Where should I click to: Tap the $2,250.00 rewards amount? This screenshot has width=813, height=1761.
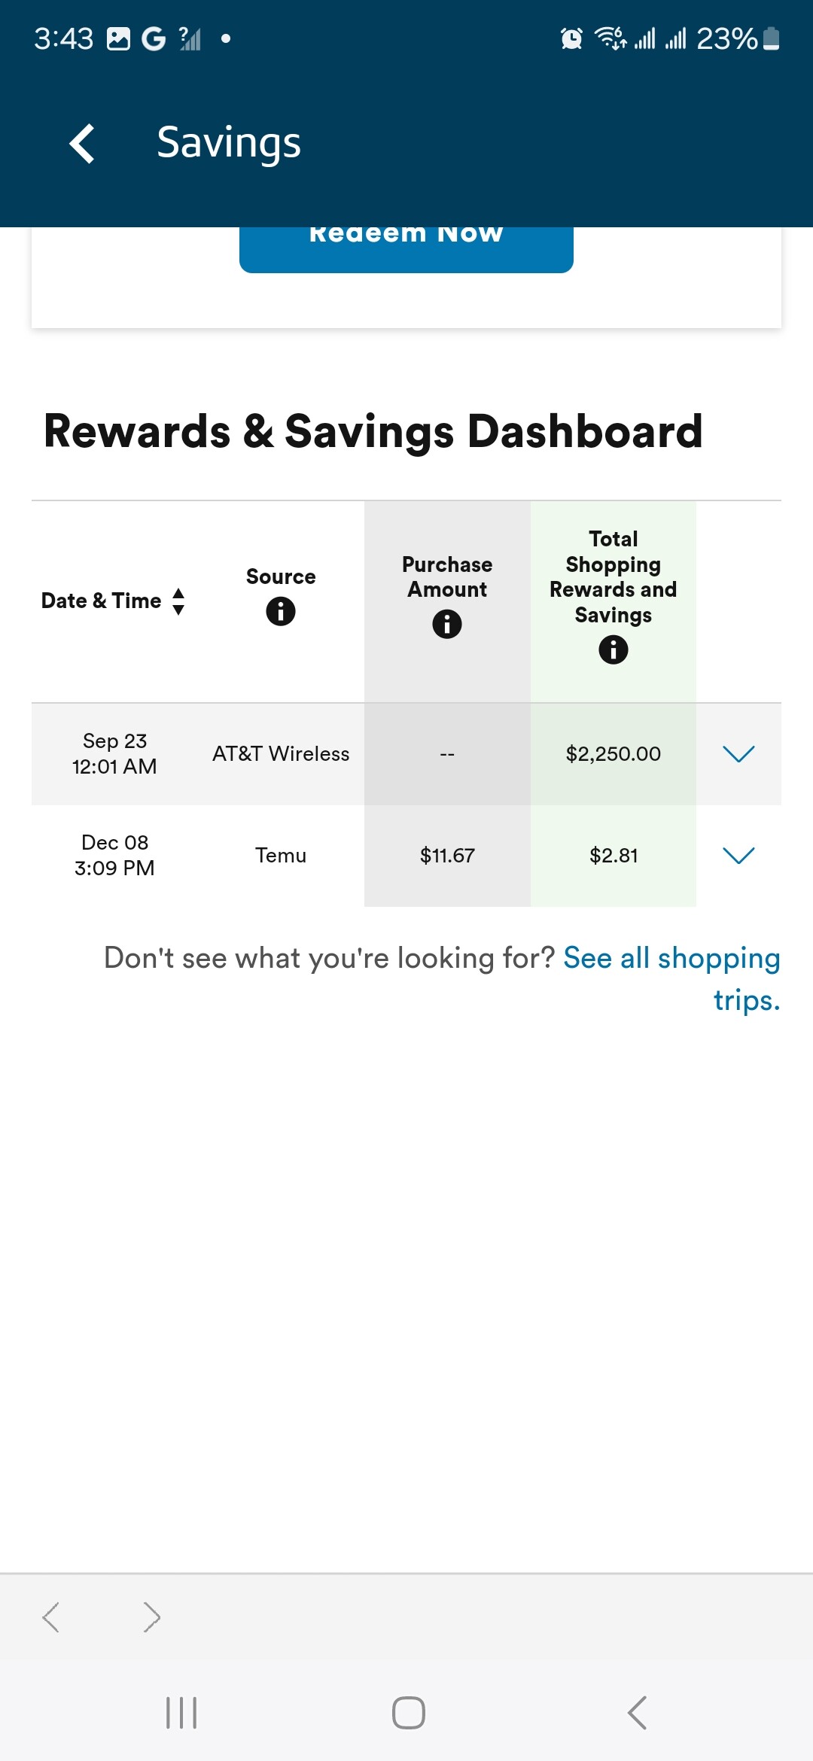[x=614, y=753]
